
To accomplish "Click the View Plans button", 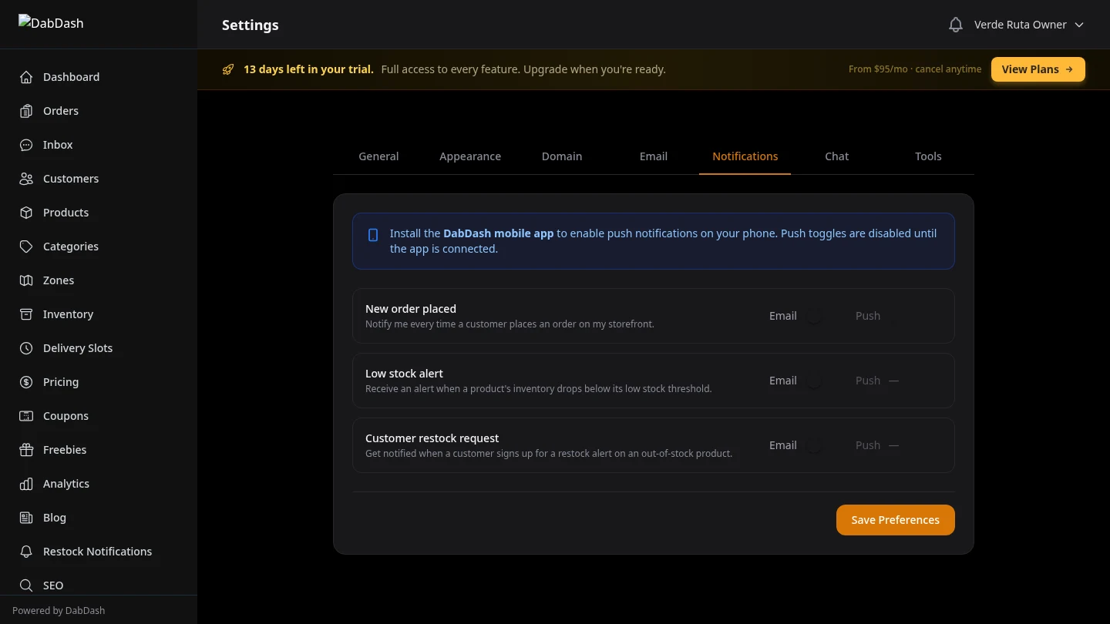I will click(1038, 69).
